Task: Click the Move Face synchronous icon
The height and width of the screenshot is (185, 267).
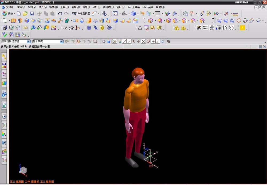Action: coord(151,21)
